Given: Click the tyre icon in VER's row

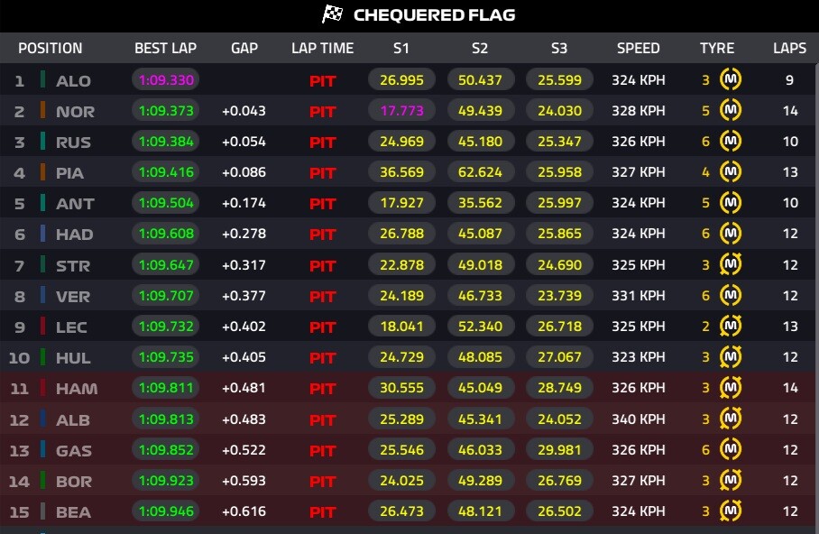Looking at the screenshot, I should click(x=732, y=295).
